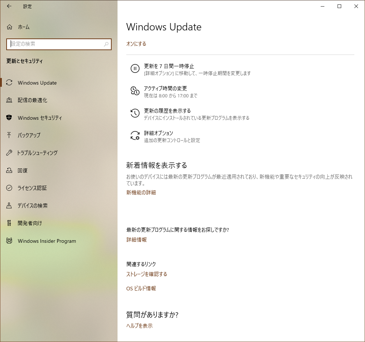Image resolution: width=365 pixels, height=342 pixels.
Task: Open トラブルシューティング settings page
Action: pyautogui.click(x=37, y=153)
